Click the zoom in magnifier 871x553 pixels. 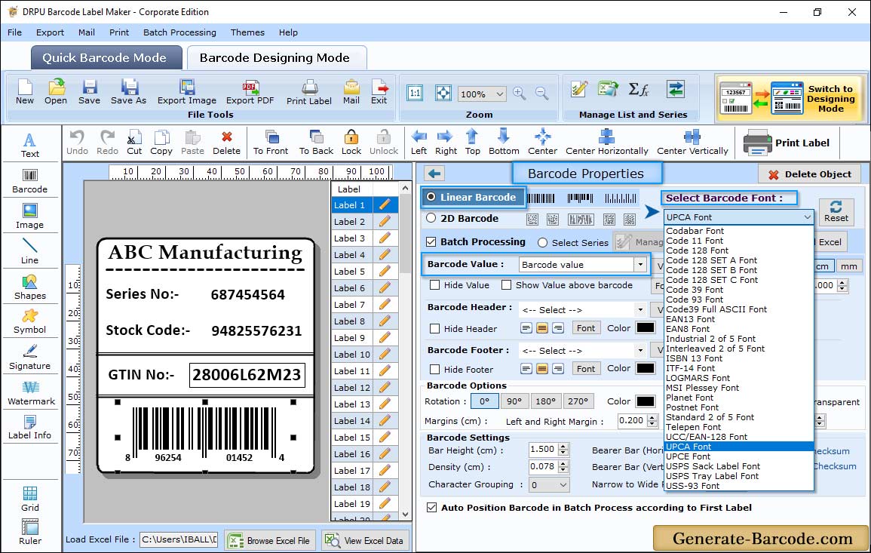coord(520,94)
